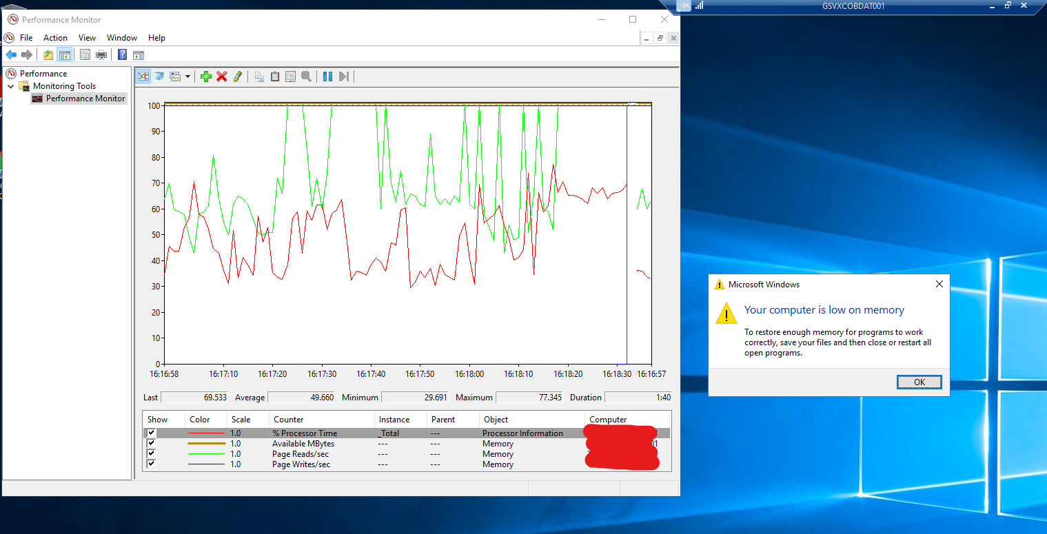Click the Change graph type icon

coord(175,76)
